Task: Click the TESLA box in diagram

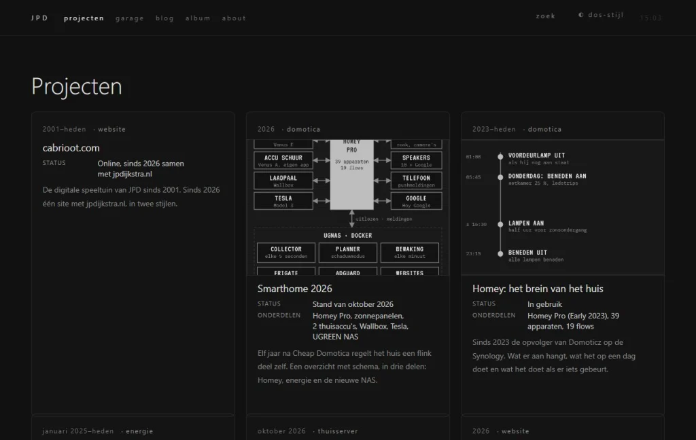Action: (x=283, y=201)
